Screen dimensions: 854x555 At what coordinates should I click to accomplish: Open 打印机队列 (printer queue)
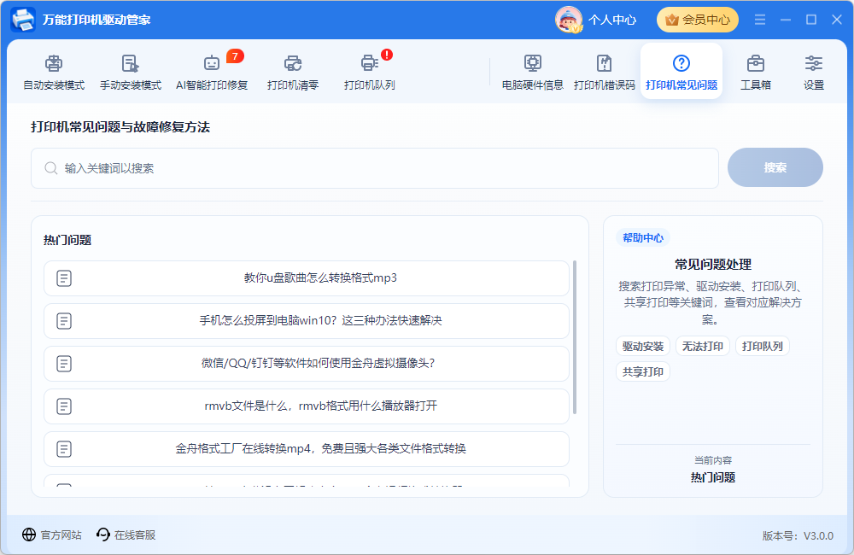click(369, 72)
